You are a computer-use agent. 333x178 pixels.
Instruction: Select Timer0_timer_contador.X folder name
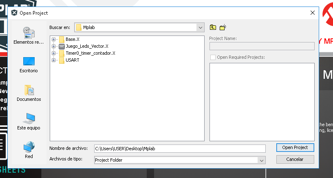[90, 53]
